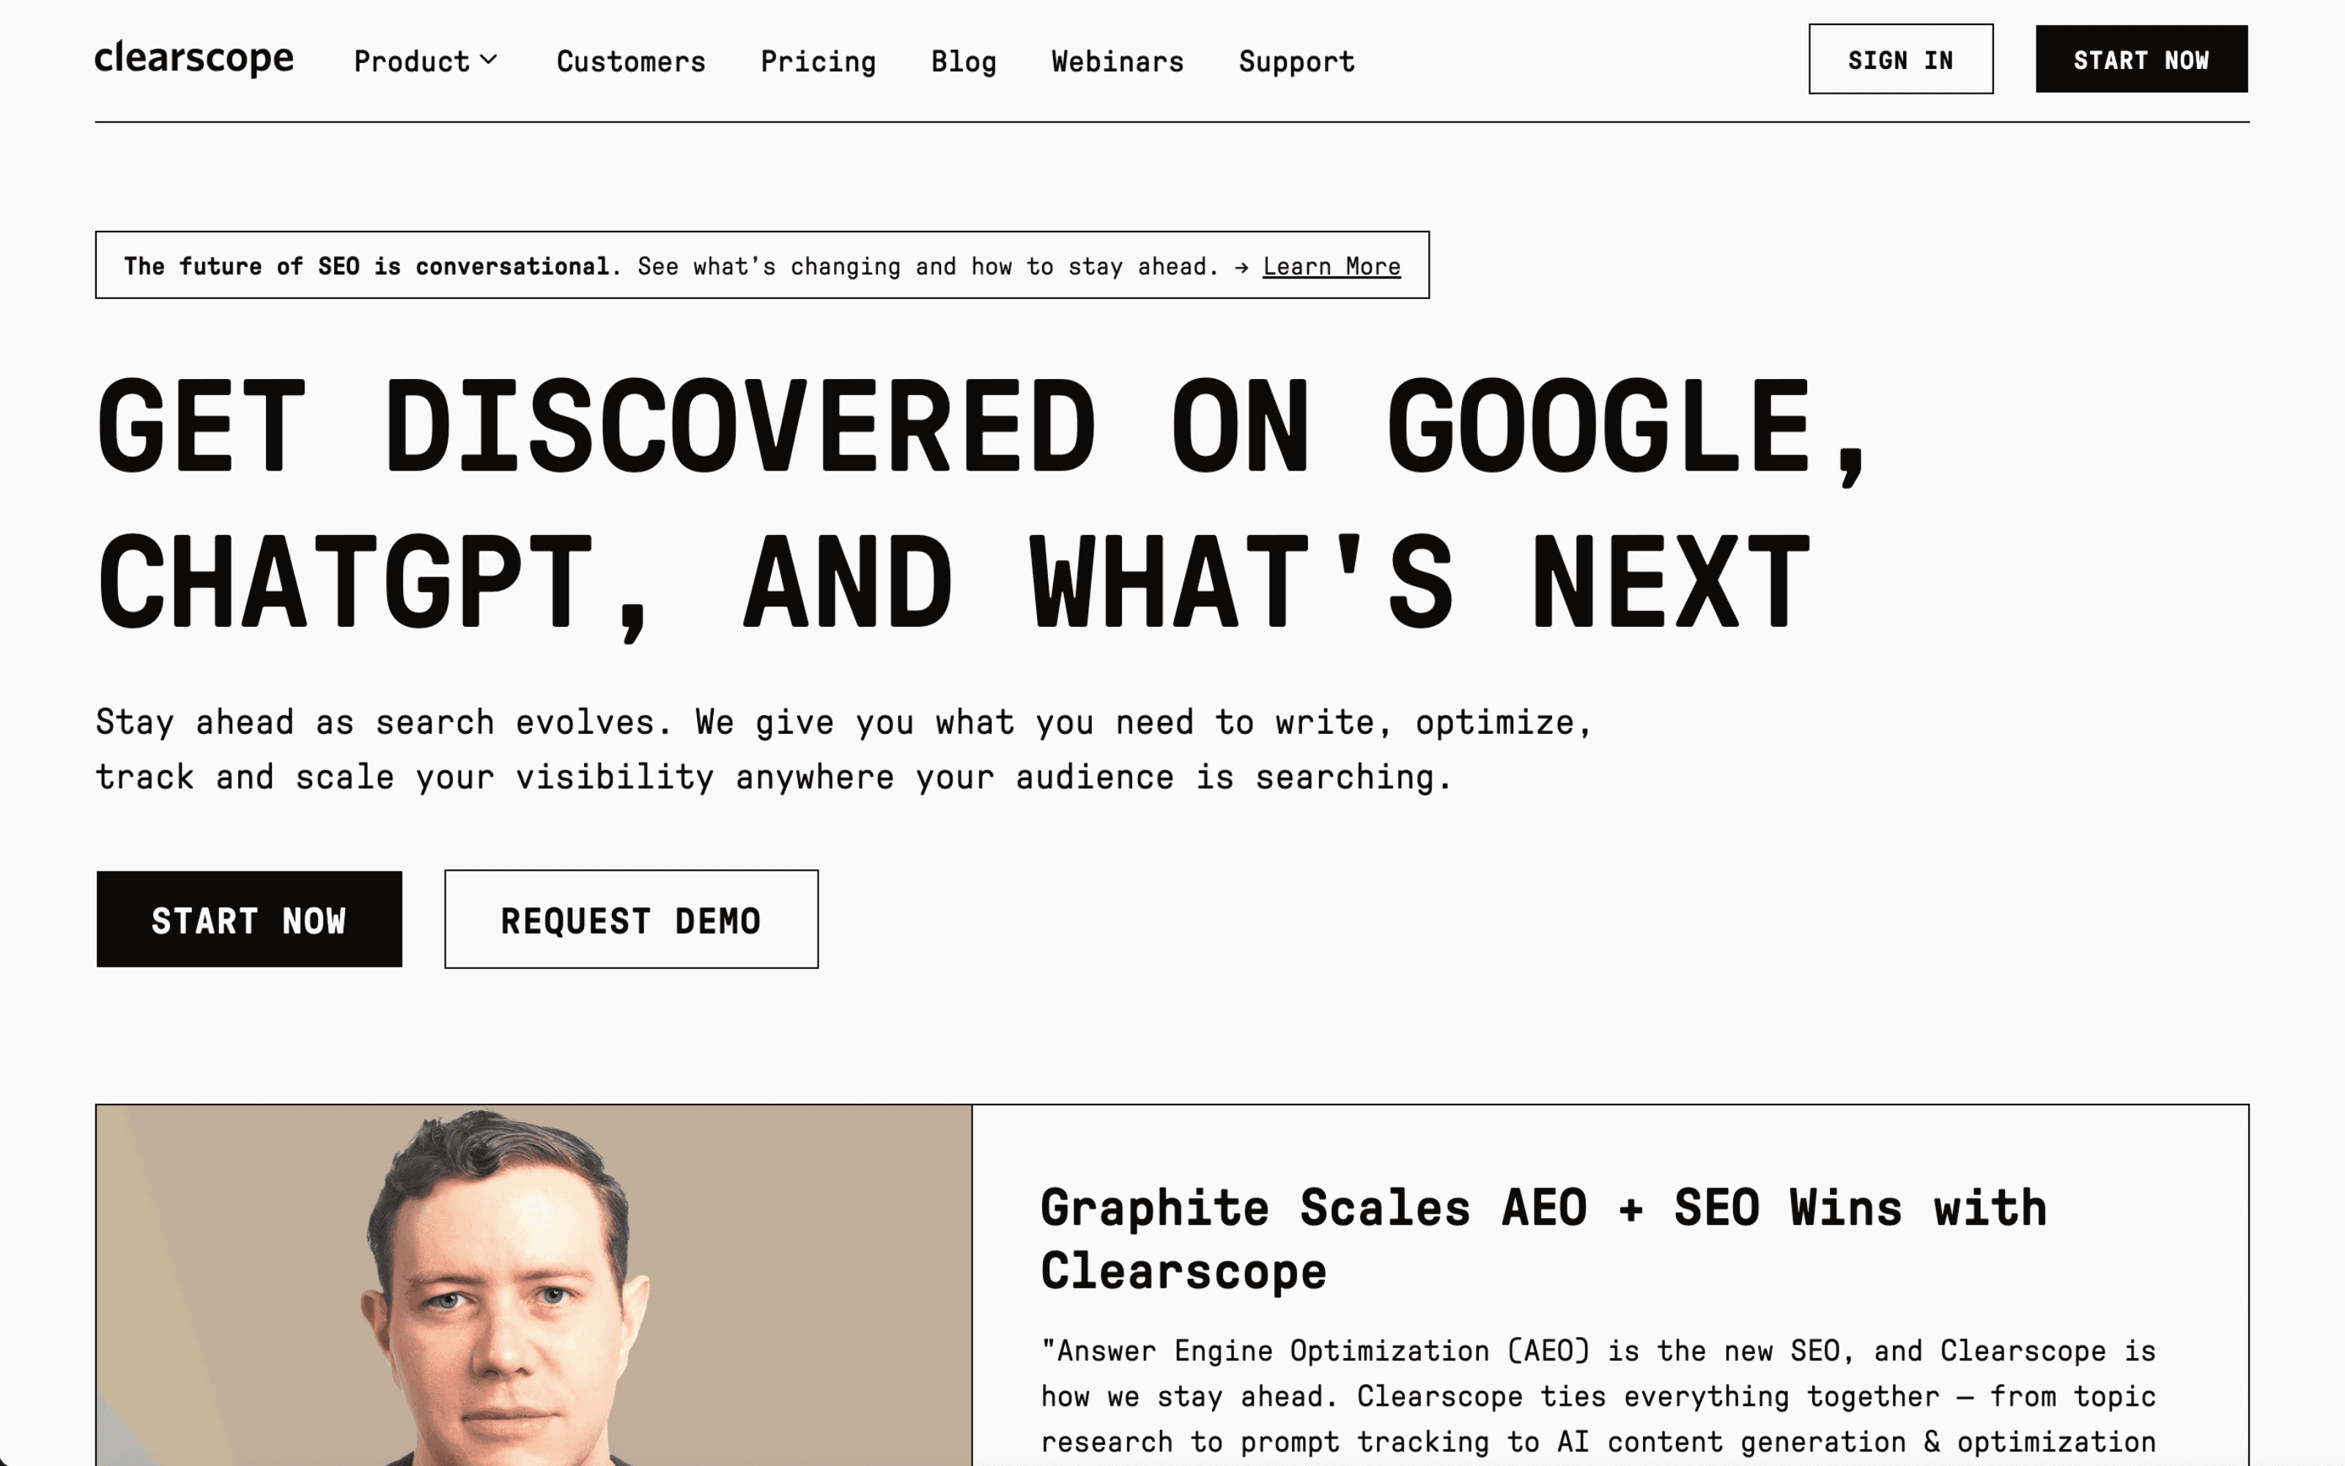Click the Request Demo button
This screenshot has height=1466, width=2345.
631,919
